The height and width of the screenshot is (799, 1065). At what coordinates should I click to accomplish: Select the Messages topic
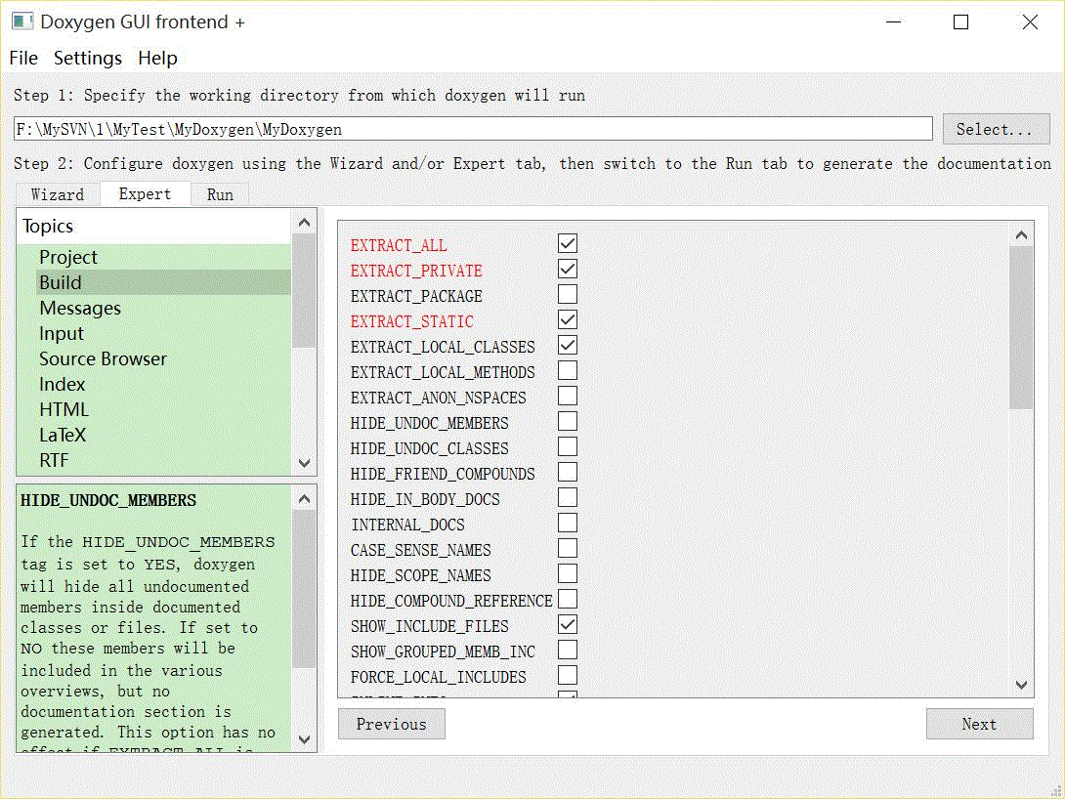163,309
